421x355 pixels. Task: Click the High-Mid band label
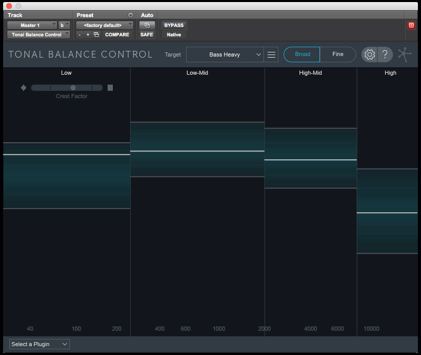[311, 73]
